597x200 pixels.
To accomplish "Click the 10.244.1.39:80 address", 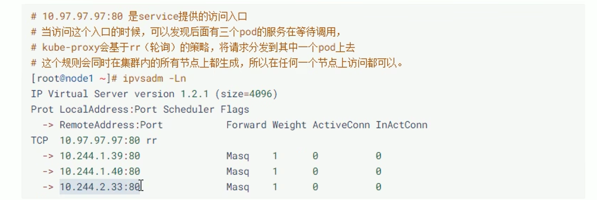I will click(x=100, y=156).
